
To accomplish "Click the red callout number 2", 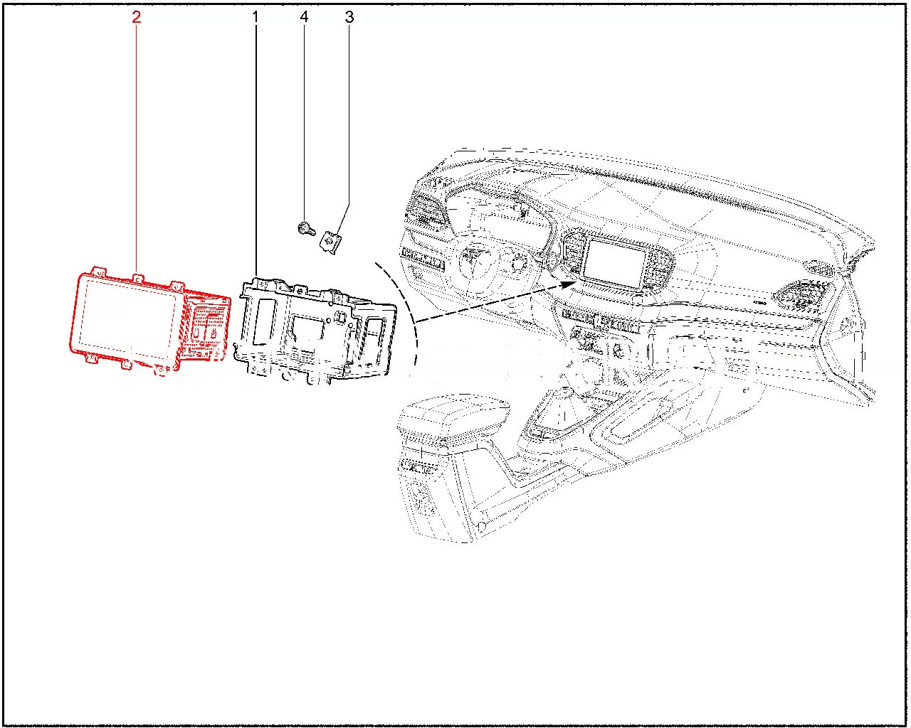I will (136, 17).
